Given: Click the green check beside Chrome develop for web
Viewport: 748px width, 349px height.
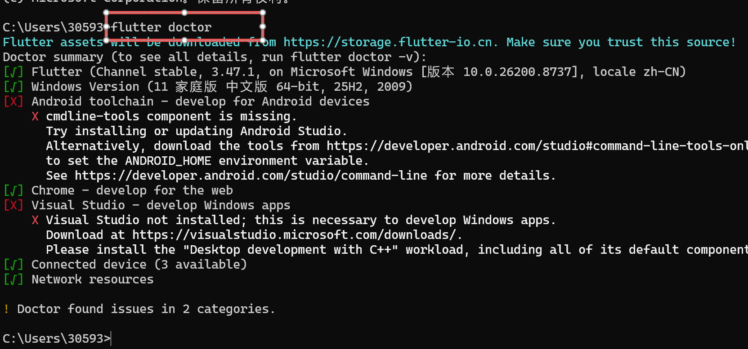Looking at the screenshot, I should [x=13, y=190].
